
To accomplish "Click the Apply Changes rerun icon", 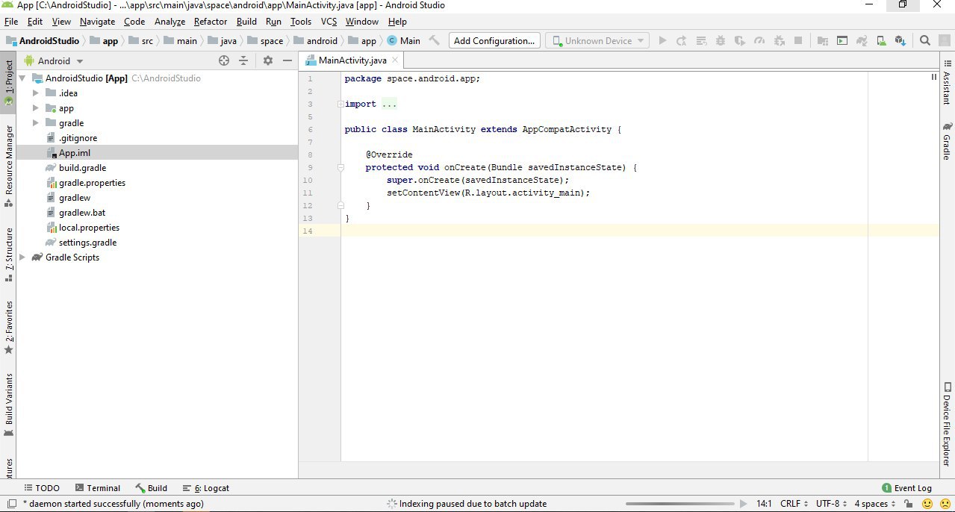I will [682, 41].
